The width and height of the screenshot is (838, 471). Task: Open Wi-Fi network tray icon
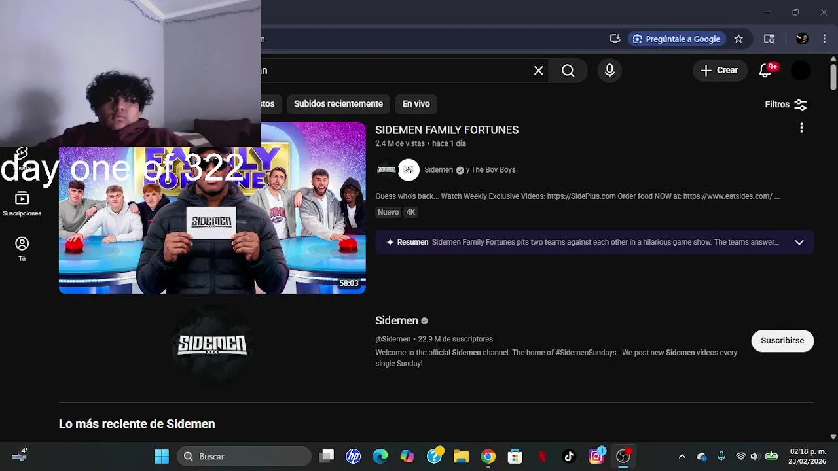[x=740, y=457]
